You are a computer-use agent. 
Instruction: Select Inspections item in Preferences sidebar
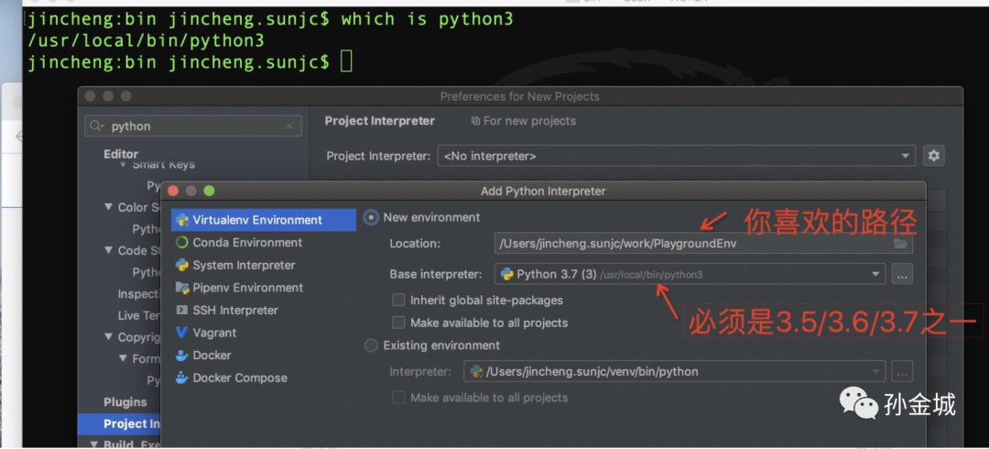139,293
